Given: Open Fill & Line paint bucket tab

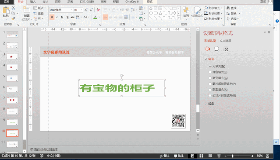Looking at the screenshot, I should (207, 49).
